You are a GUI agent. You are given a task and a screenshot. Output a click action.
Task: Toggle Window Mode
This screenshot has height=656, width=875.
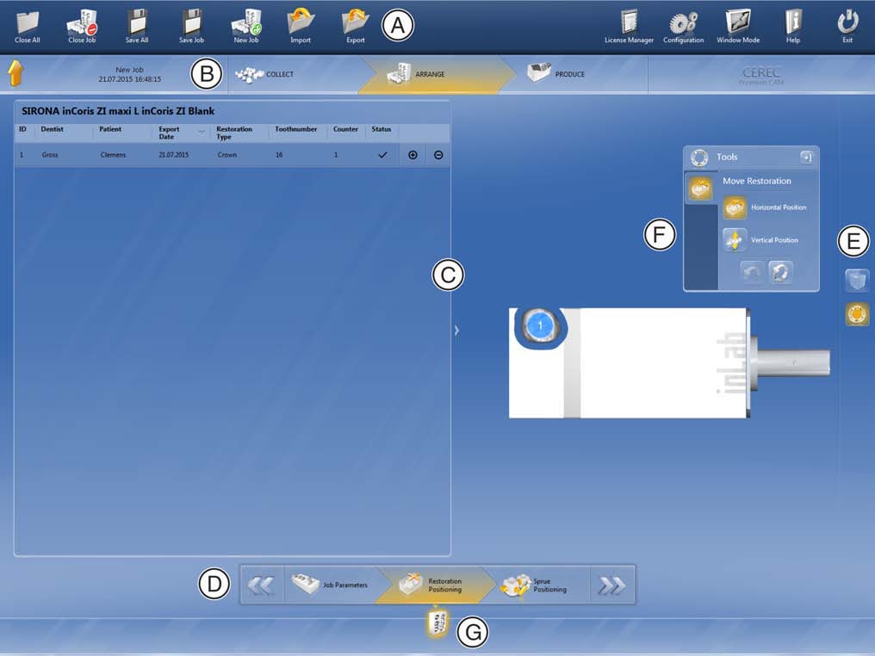[x=738, y=26]
